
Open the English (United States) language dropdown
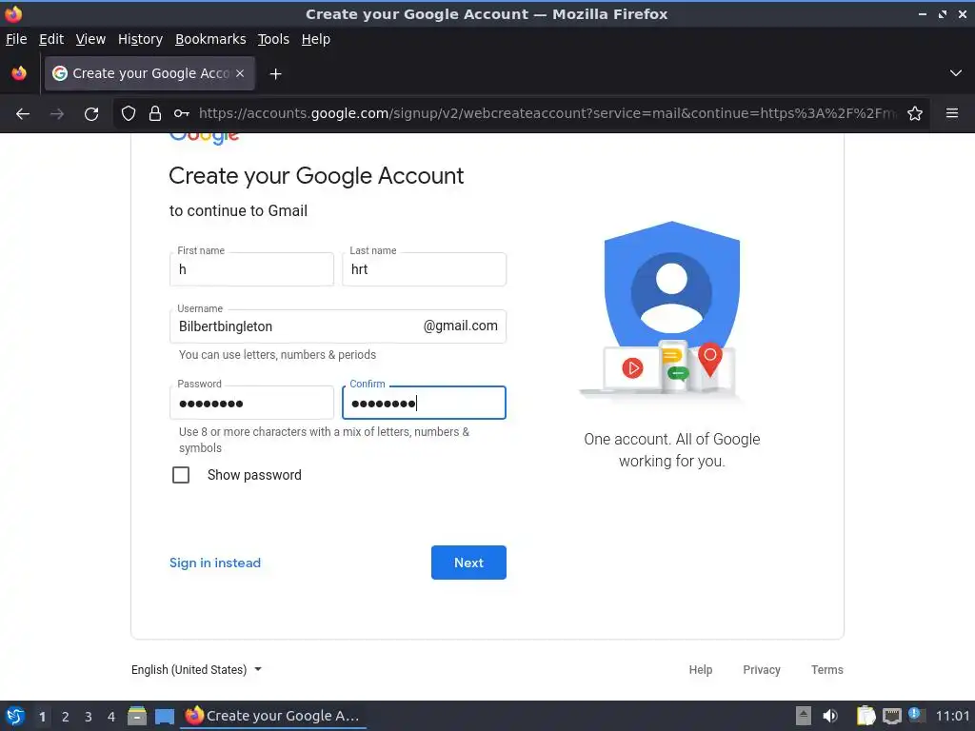click(196, 669)
